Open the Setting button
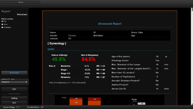This screenshot has height=109, width=193. (x=14, y=98)
